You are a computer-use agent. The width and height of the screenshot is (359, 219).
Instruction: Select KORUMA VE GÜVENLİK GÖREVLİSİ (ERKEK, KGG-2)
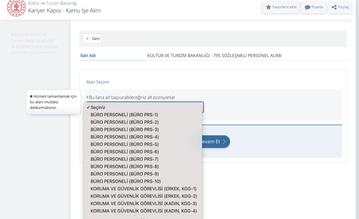(x=143, y=196)
